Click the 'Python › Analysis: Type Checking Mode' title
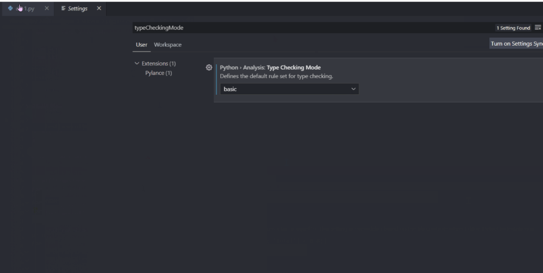This screenshot has height=273, width=543. tap(270, 67)
